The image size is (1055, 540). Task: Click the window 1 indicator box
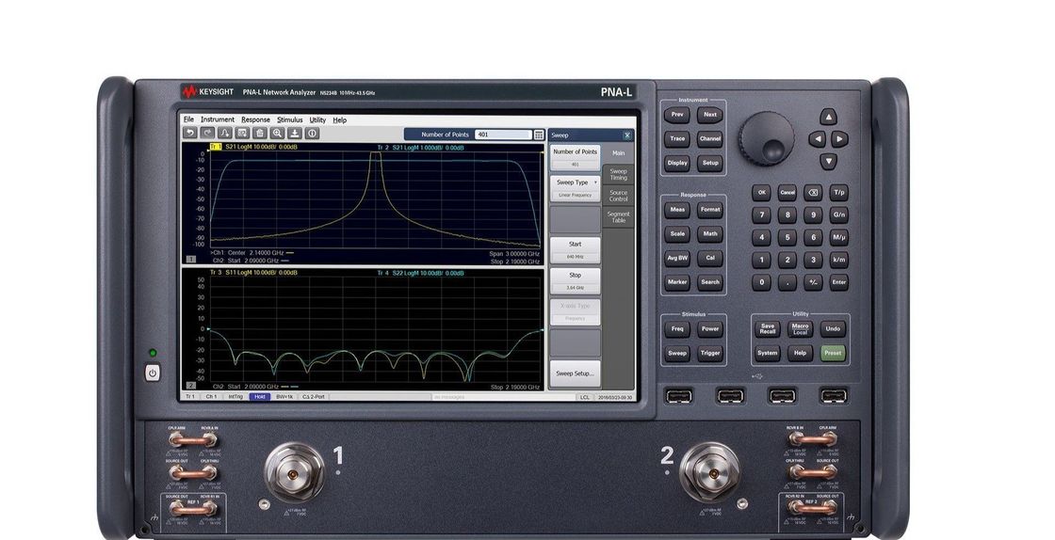click(x=190, y=259)
